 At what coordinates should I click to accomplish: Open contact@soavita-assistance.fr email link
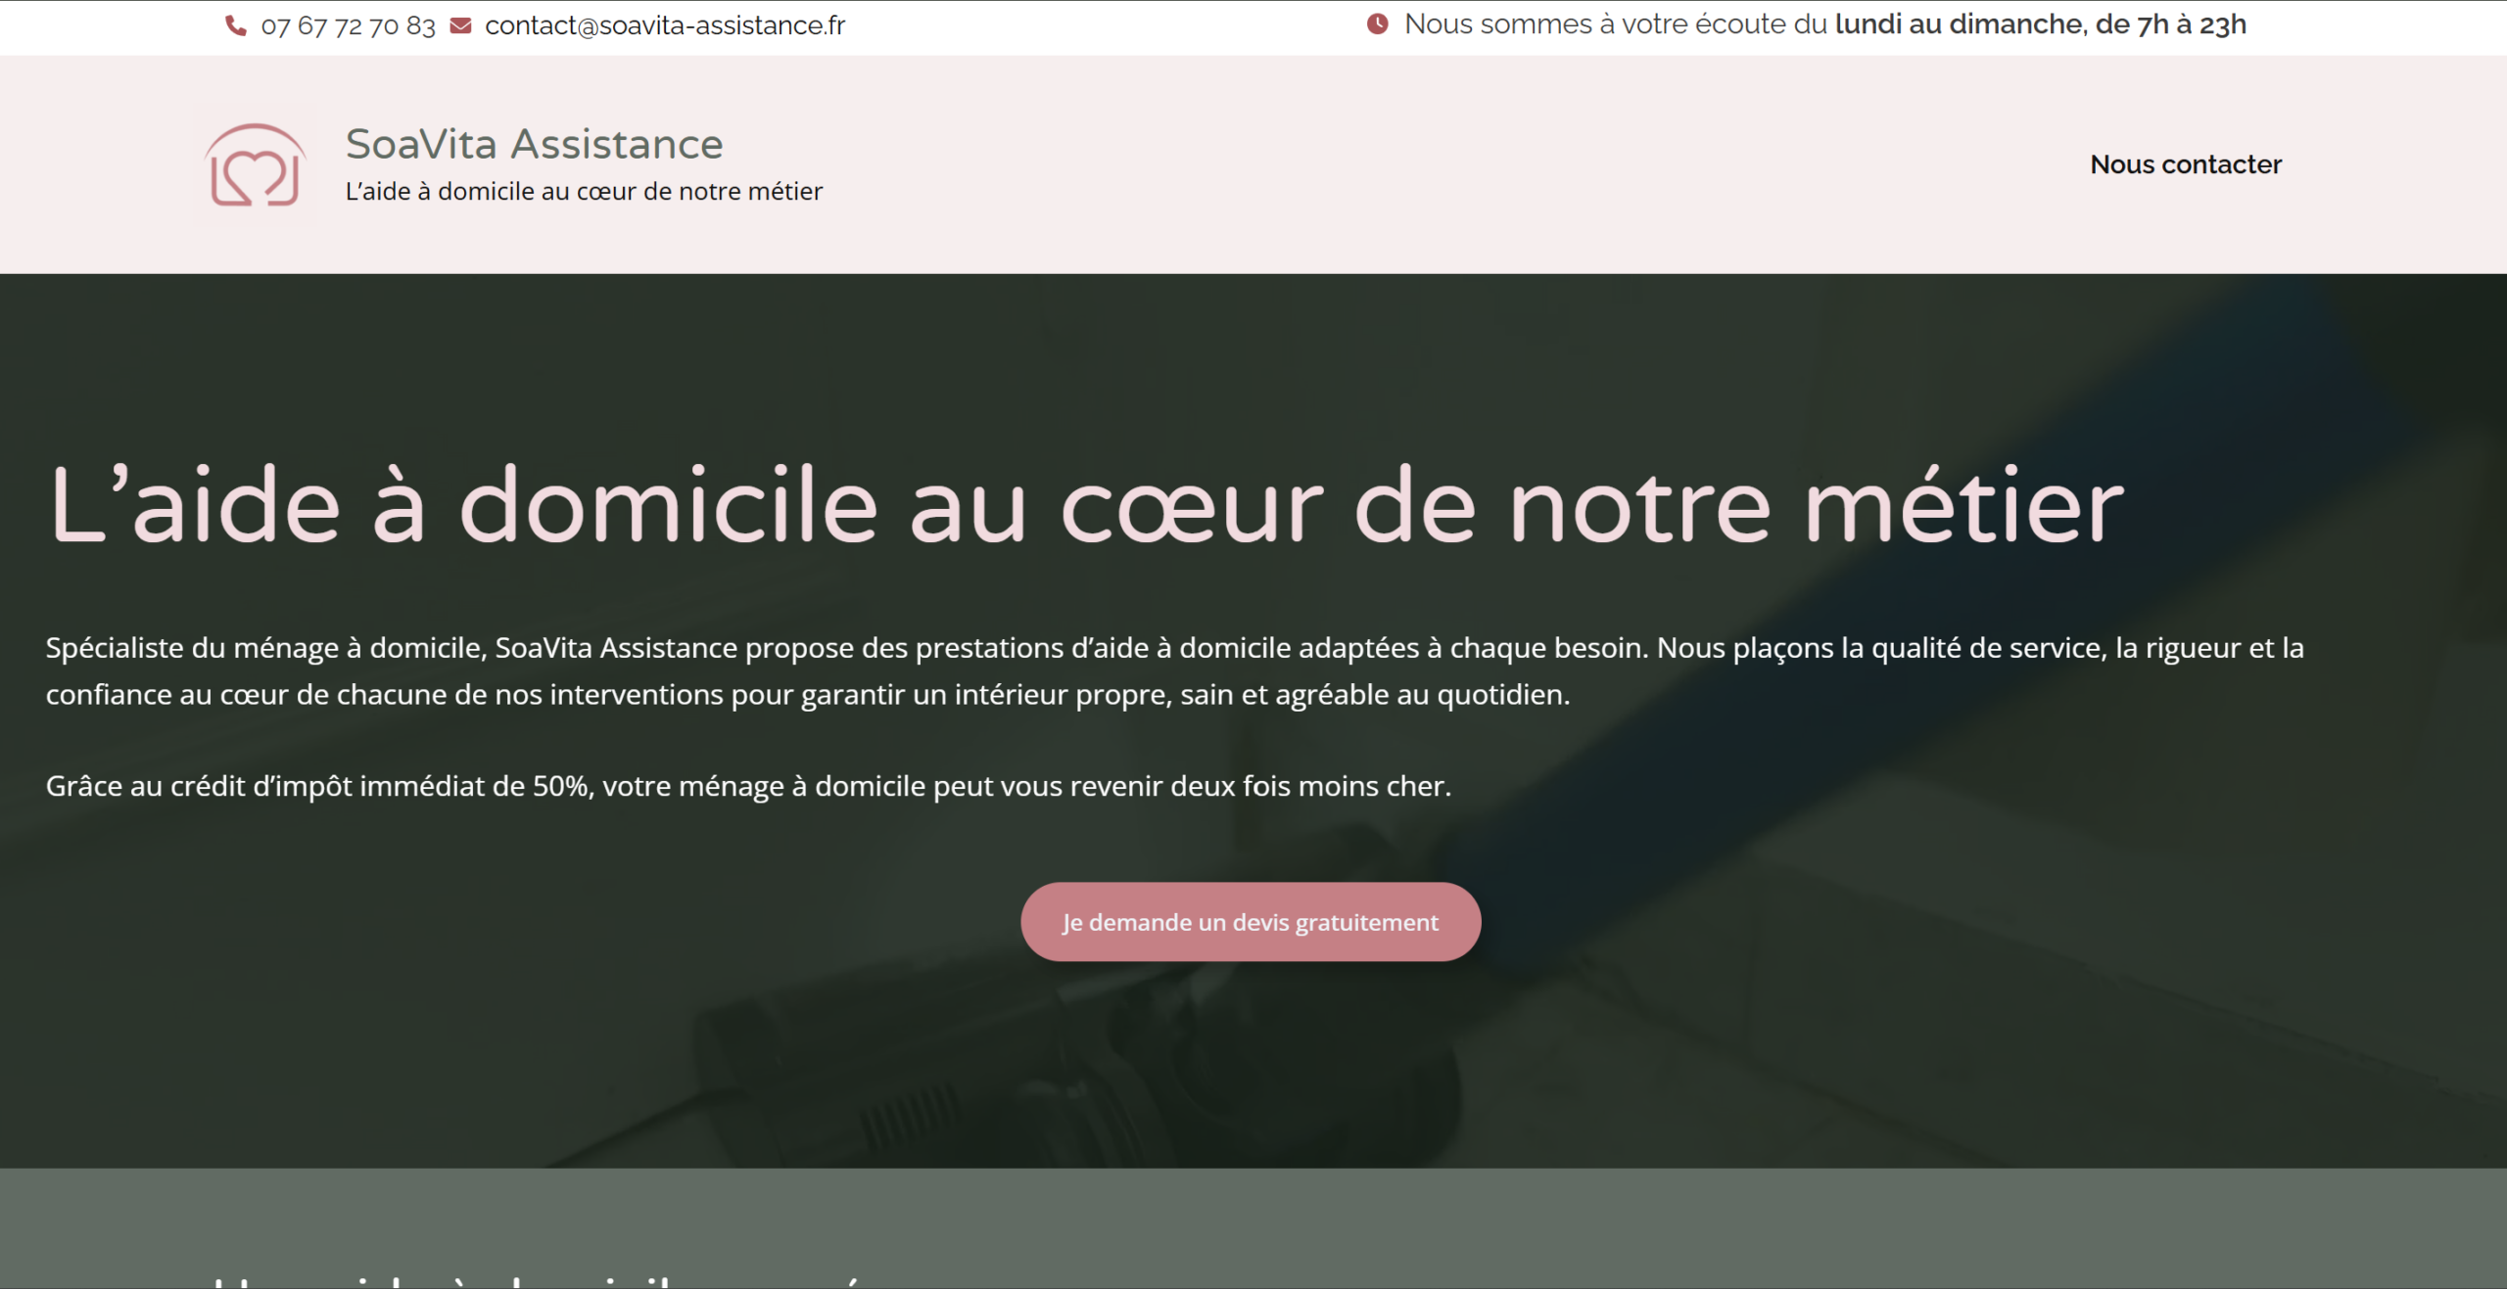tap(665, 25)
